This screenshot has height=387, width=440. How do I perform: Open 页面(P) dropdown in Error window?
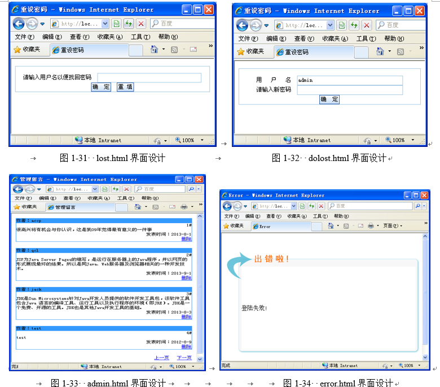click(393, 225)
